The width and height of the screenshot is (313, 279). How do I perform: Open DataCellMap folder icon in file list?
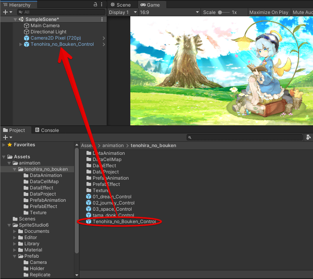coord(89,159)
